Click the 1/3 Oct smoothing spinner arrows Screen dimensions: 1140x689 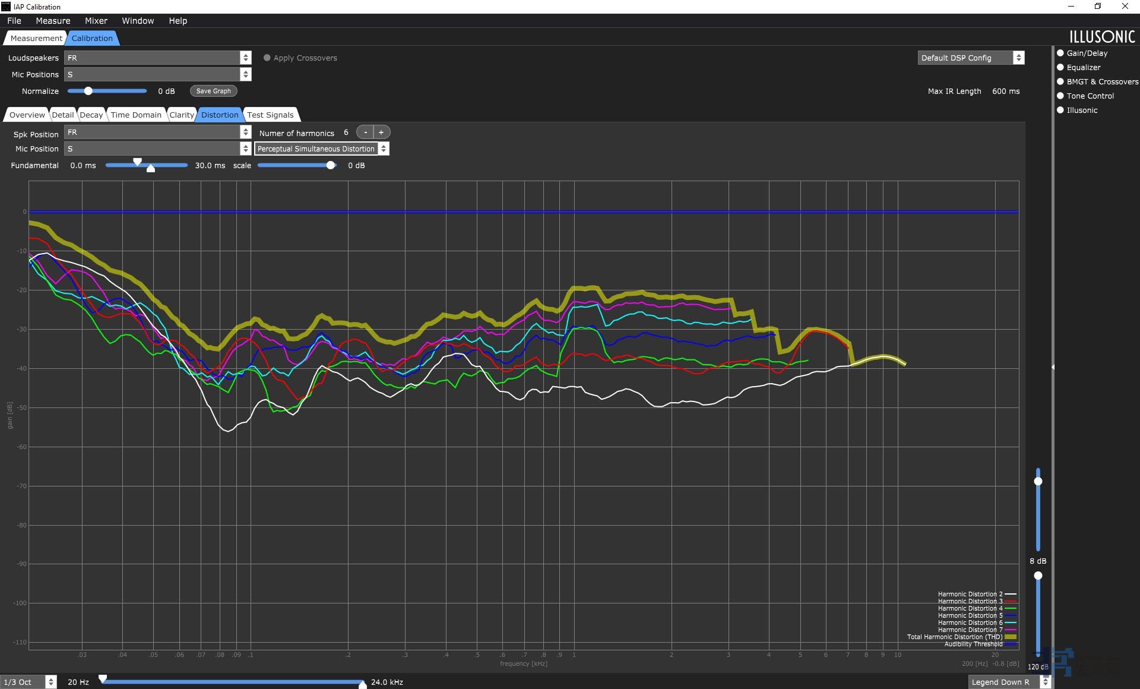tap(51, 682)
